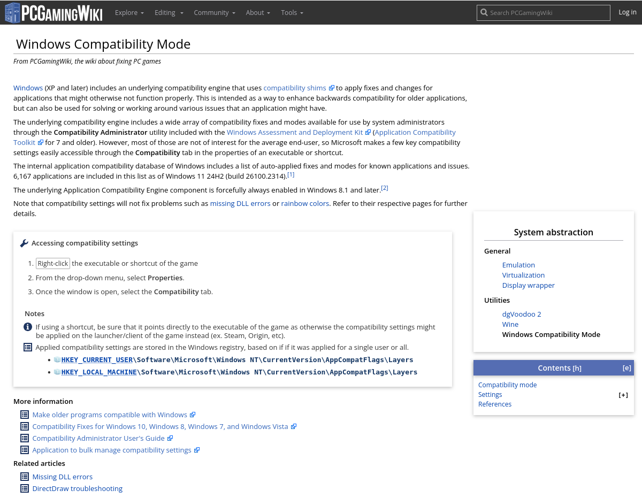The height and width of the screenshot is (498, 642).
Task: Open Compatibility Administrator User's Guide link
Action: (98, 438)
